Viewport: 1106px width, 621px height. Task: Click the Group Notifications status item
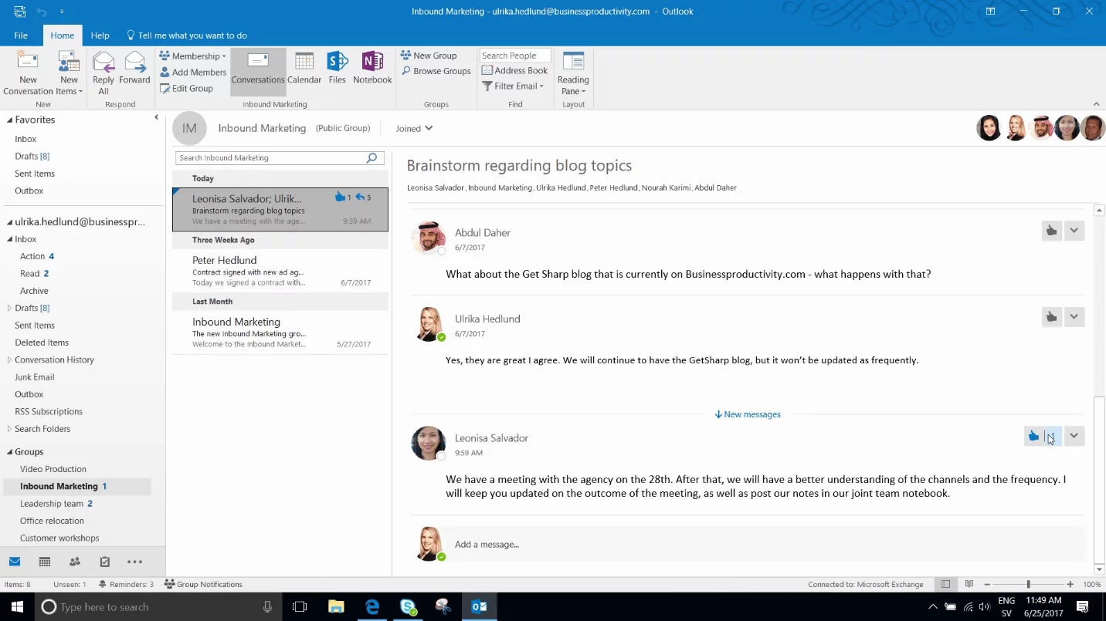point(204,585)
